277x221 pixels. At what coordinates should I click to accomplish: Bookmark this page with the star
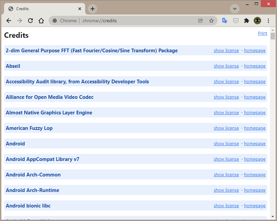(211, 21)
